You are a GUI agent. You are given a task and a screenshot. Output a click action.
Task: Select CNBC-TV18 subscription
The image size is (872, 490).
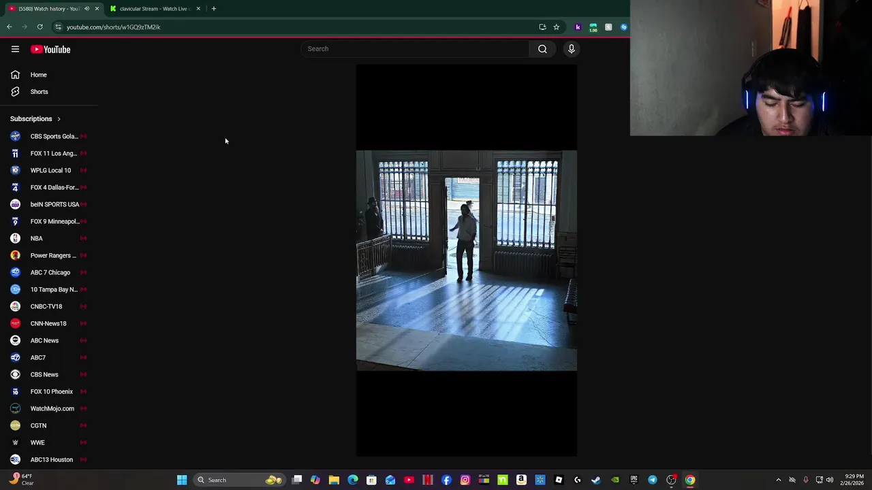click(x=49, y=306)
